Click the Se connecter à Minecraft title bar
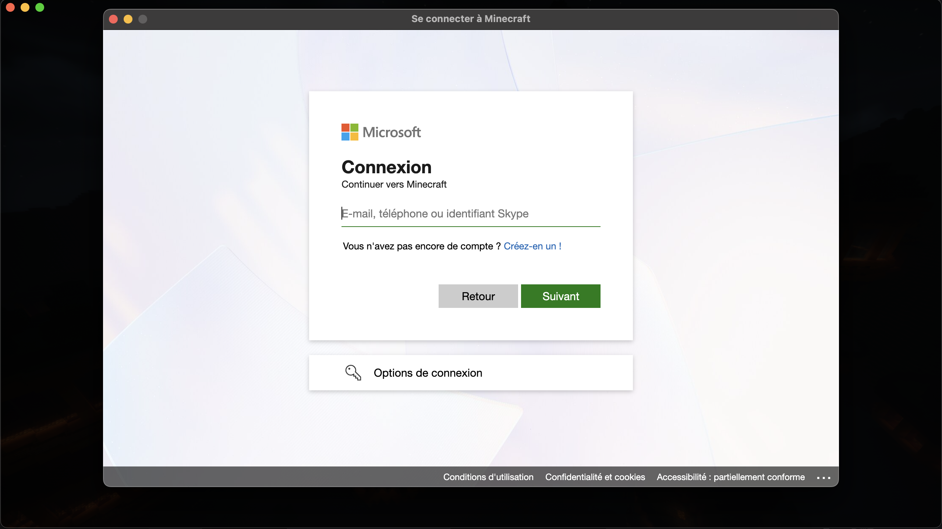 tap(470, 19)
